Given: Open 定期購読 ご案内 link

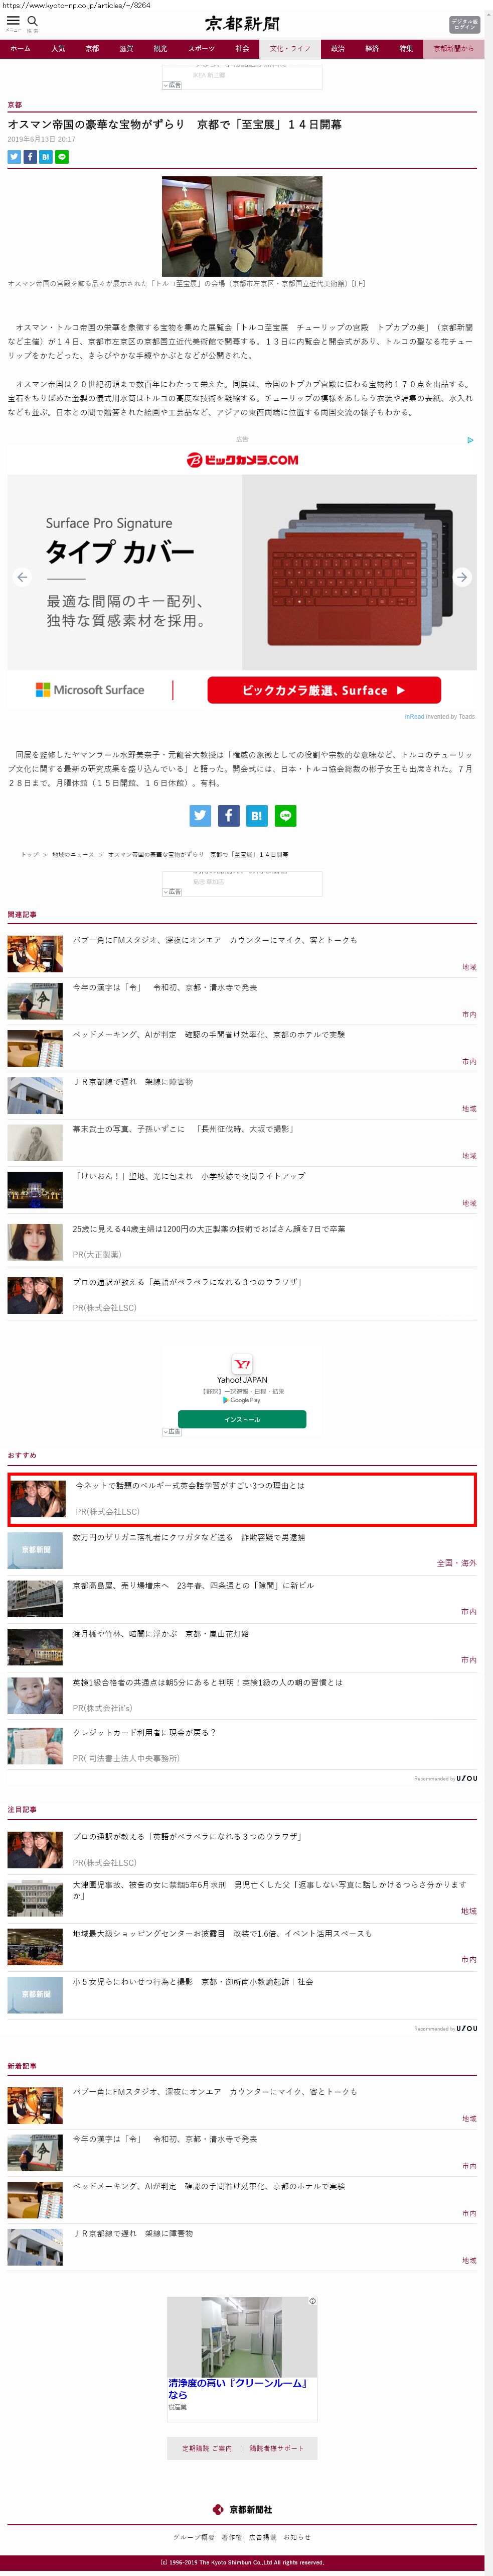Looking at the screenshot, I should 207,2448.
